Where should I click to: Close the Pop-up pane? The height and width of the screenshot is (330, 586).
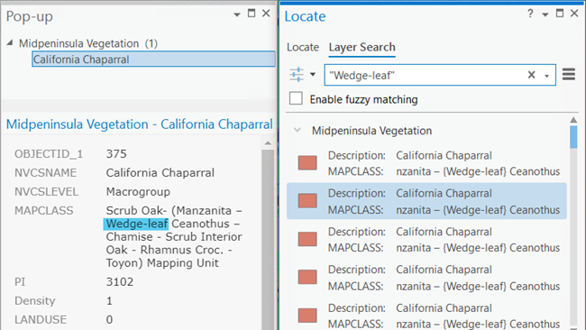click(x=266, y=14)
